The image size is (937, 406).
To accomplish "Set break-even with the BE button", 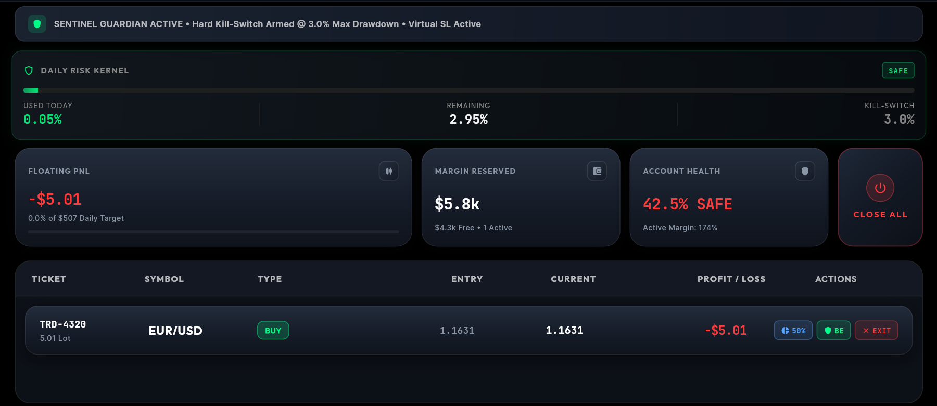I will [834, 331].
